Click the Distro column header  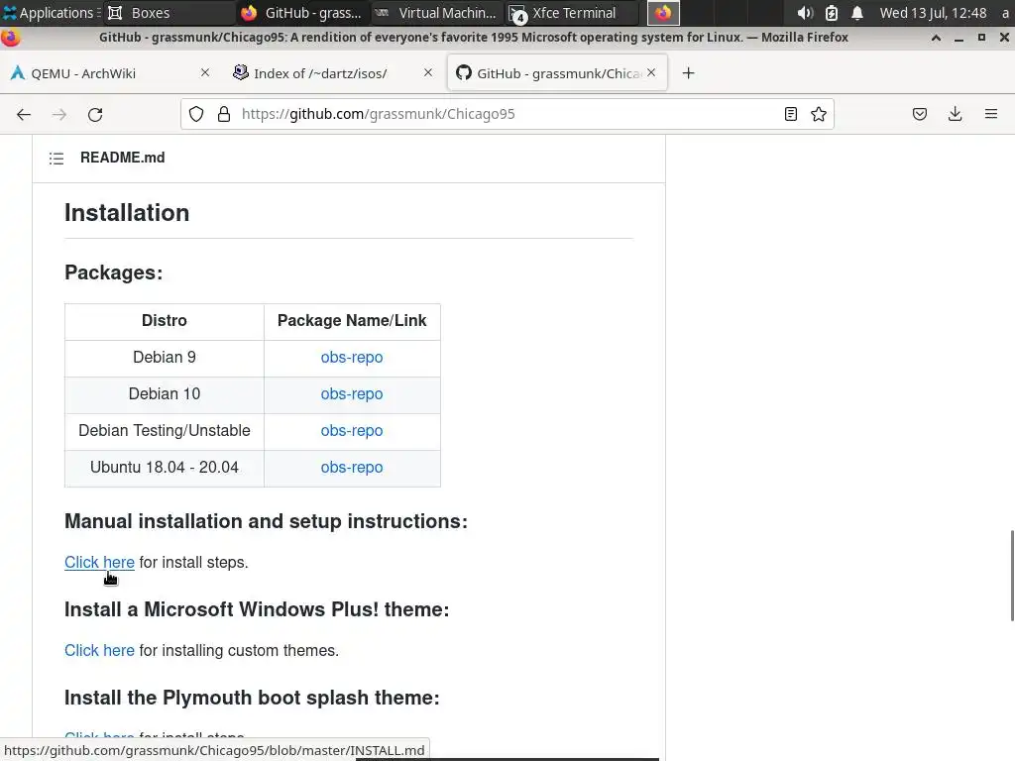click(x=165, y=321)
